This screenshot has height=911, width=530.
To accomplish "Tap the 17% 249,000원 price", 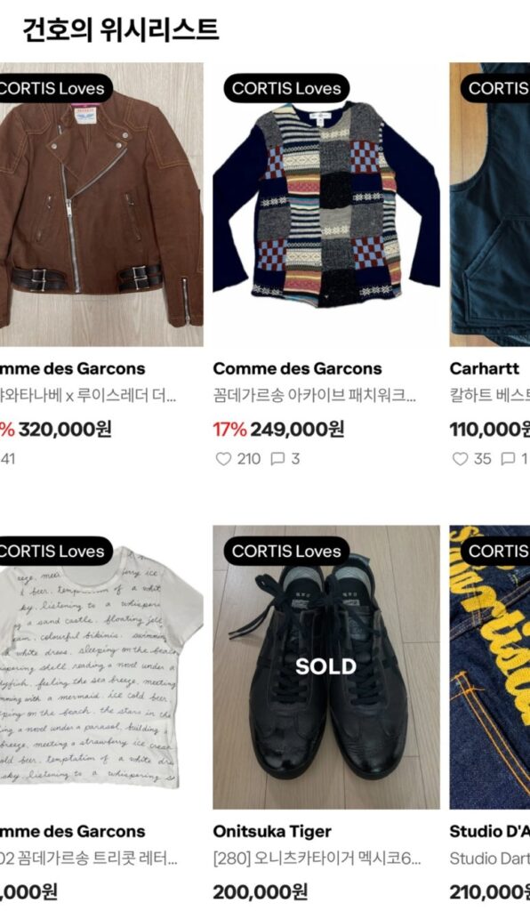I will point(278,430).
